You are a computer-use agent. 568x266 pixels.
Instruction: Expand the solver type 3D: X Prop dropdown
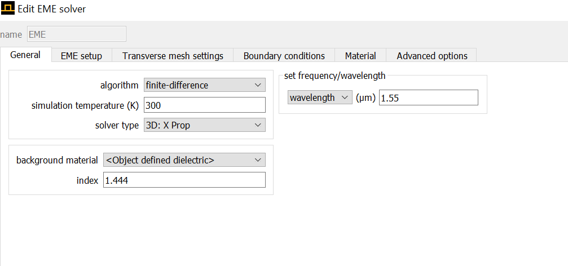205,125
